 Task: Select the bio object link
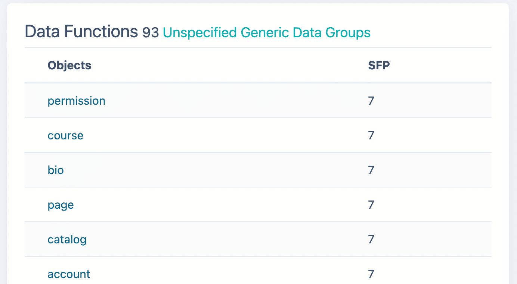(56, 170)
